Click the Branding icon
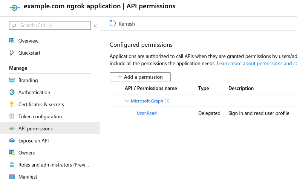297x182 pixels. click(12, 80)
